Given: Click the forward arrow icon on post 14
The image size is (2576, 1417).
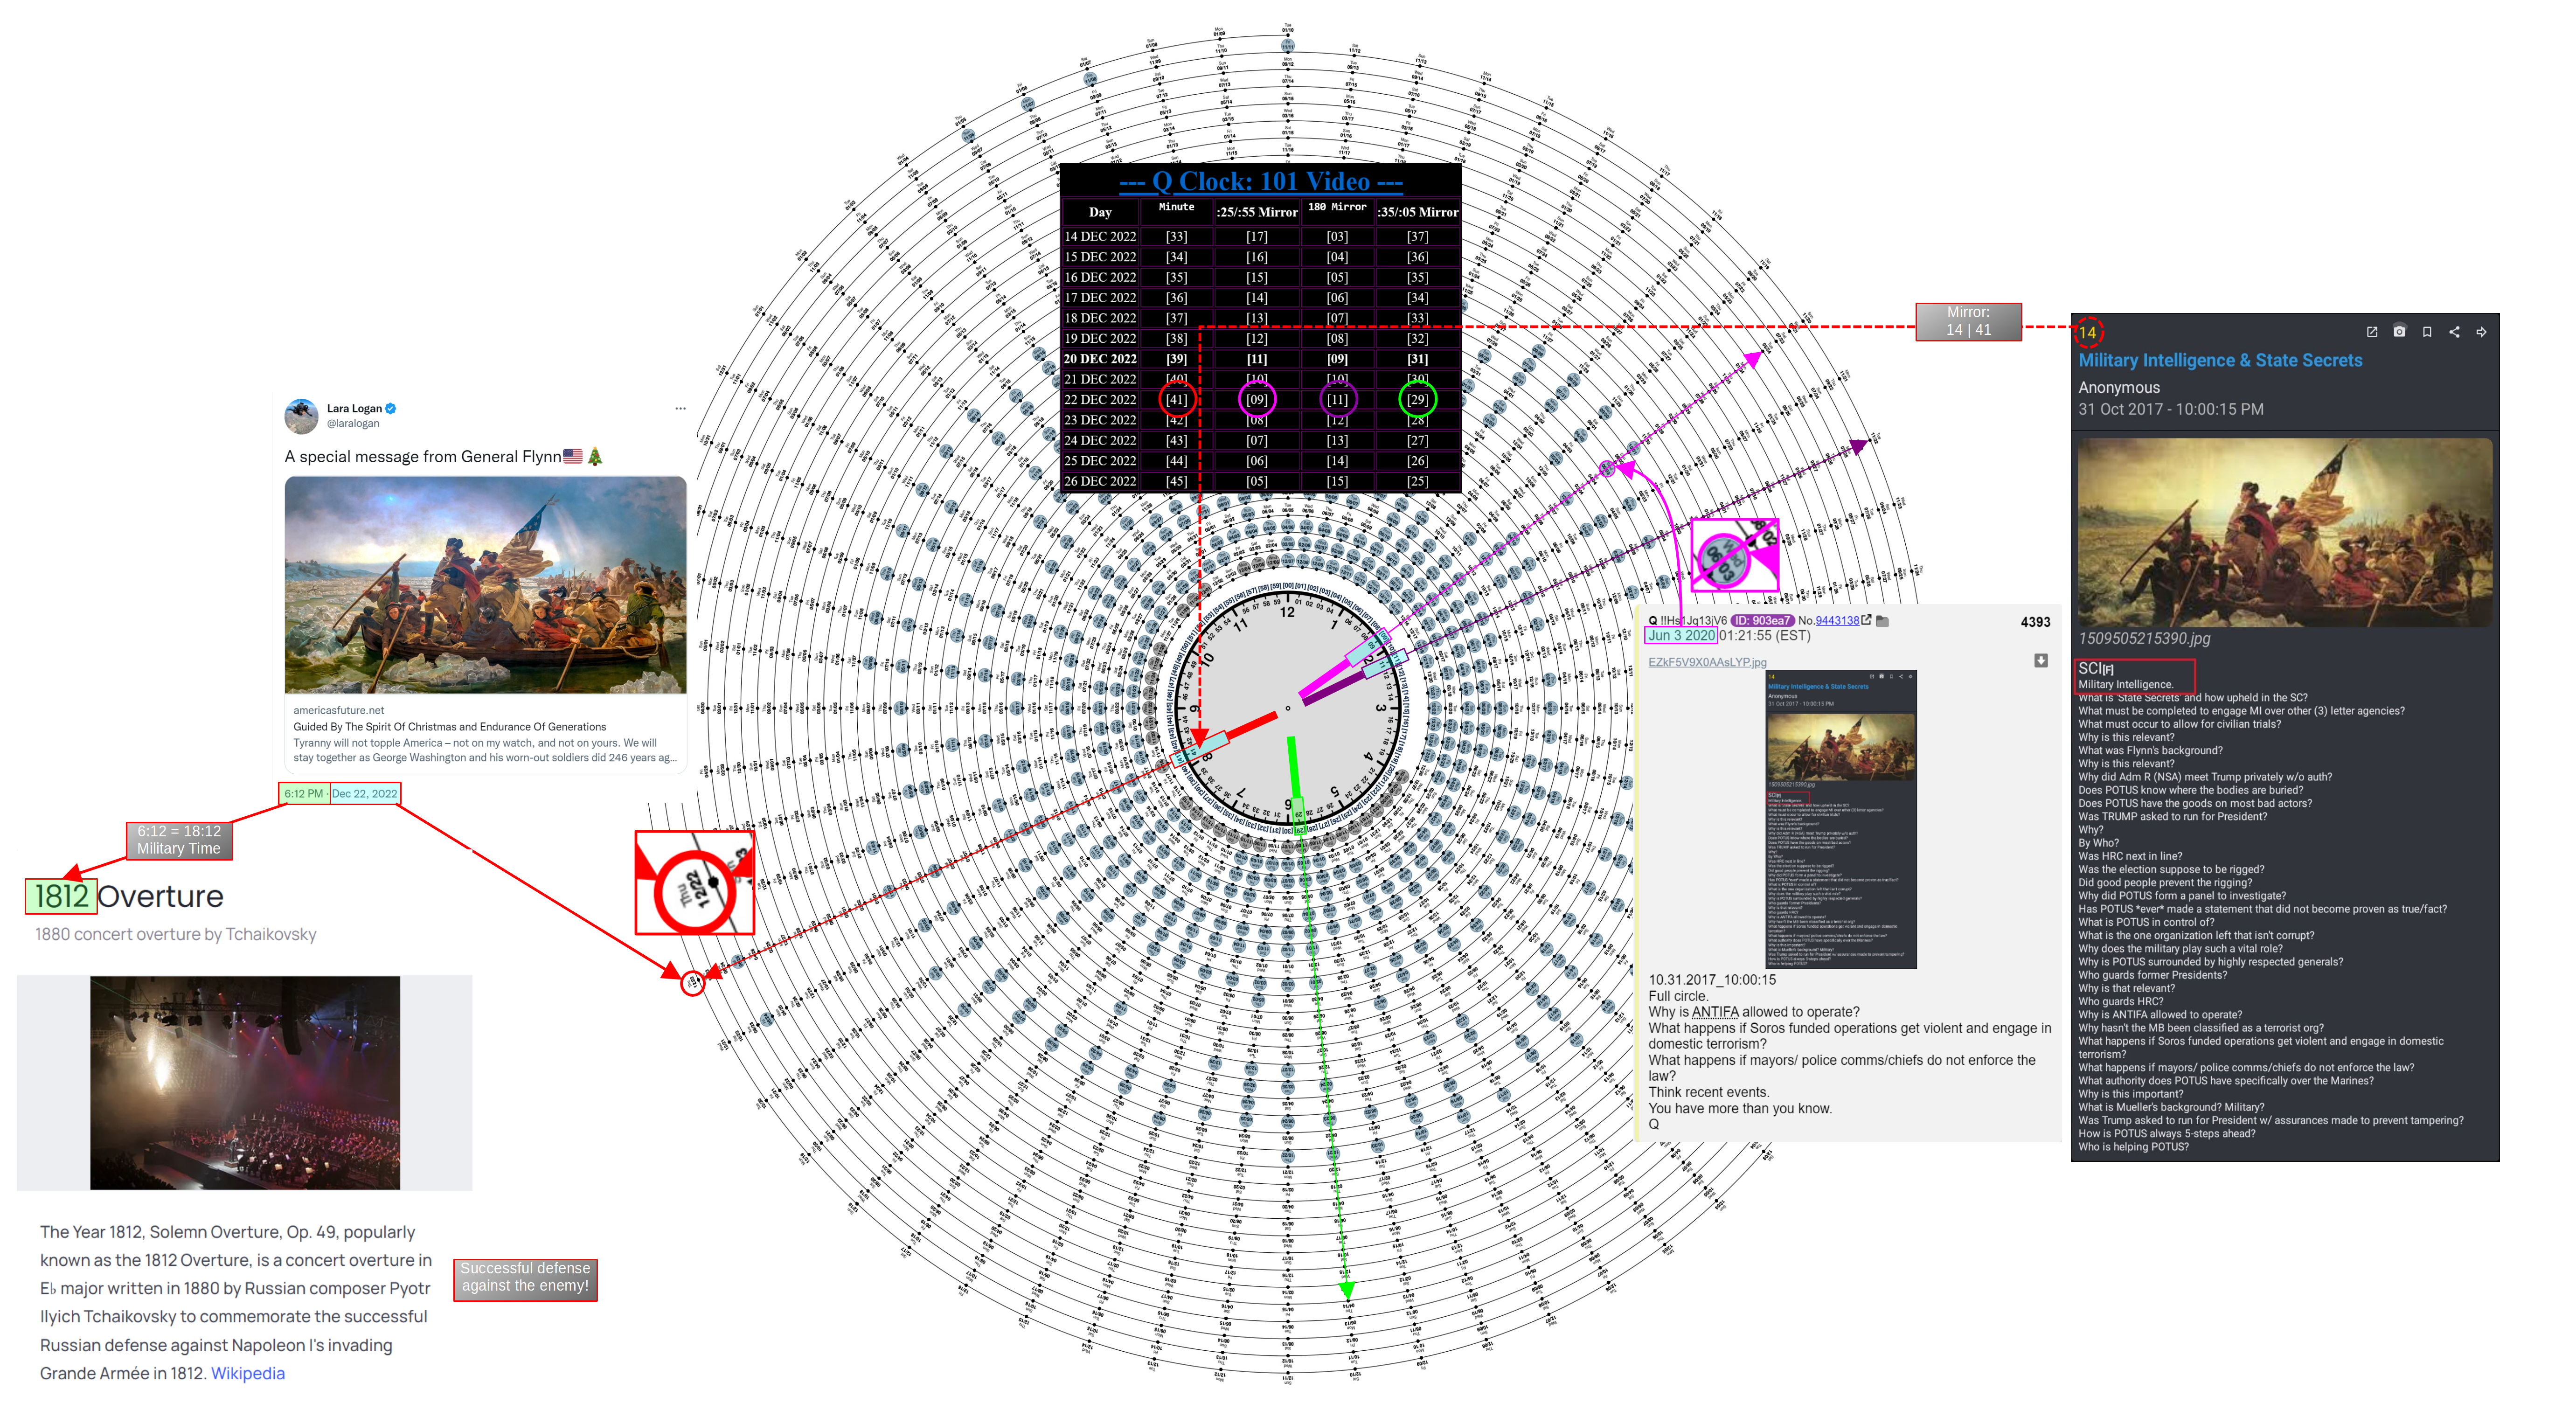Looking at the screenshot, I should (x=2481, y=332).
